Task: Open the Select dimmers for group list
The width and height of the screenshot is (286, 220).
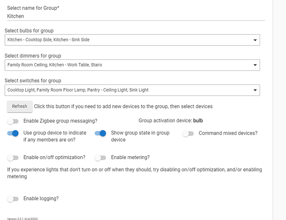Action: 132,65
